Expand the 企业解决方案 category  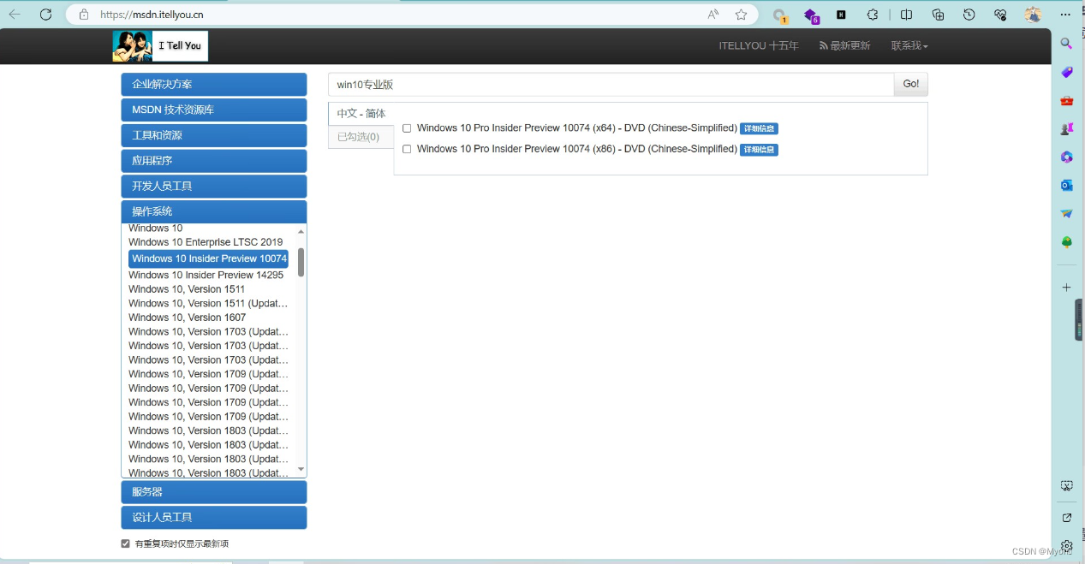click(x=214, y=84)
